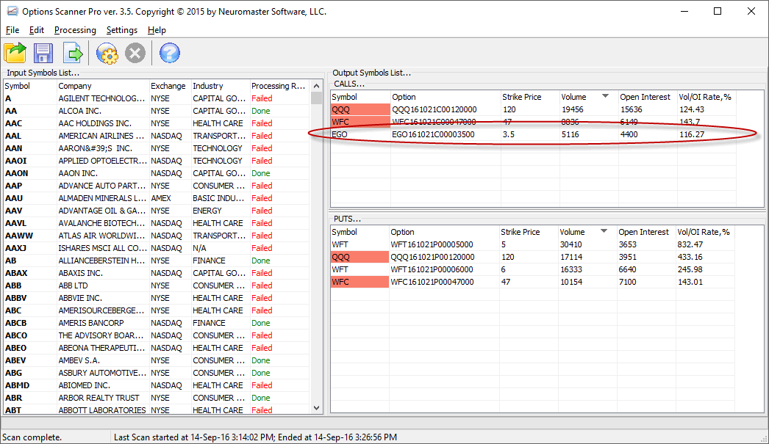The image size is (769, 444).
Task: Select ABBOTT LABORATORIES row
Action: [x=156, y=410]
